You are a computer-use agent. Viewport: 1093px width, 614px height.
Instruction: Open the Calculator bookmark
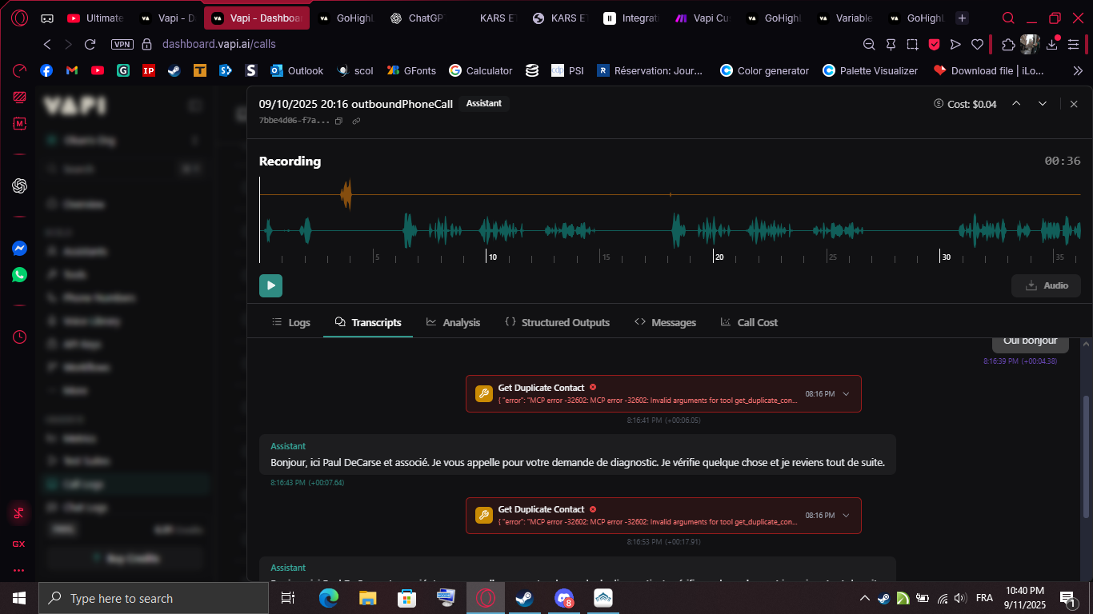pyautogui.click(x=481, y=70)
